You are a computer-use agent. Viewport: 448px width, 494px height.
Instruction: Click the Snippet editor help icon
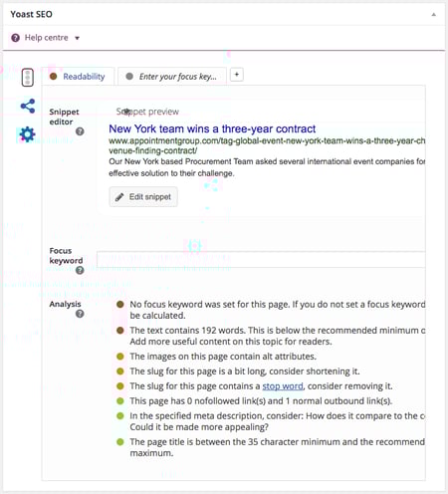80,131
